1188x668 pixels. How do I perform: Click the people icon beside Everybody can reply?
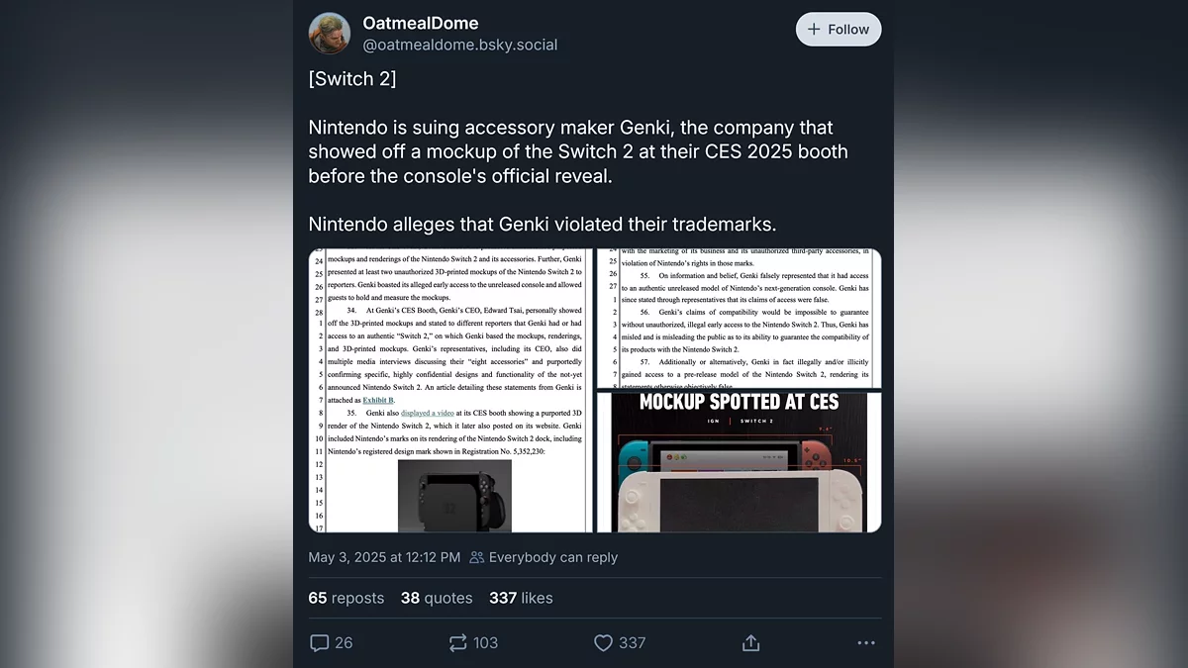click(x=477, y=557)
